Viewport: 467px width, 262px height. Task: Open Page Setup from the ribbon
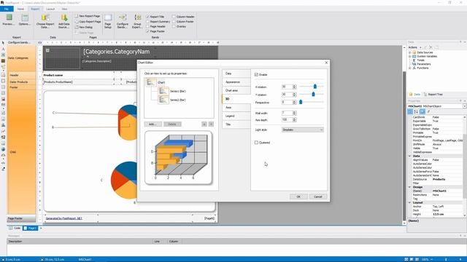click(108, 21)
